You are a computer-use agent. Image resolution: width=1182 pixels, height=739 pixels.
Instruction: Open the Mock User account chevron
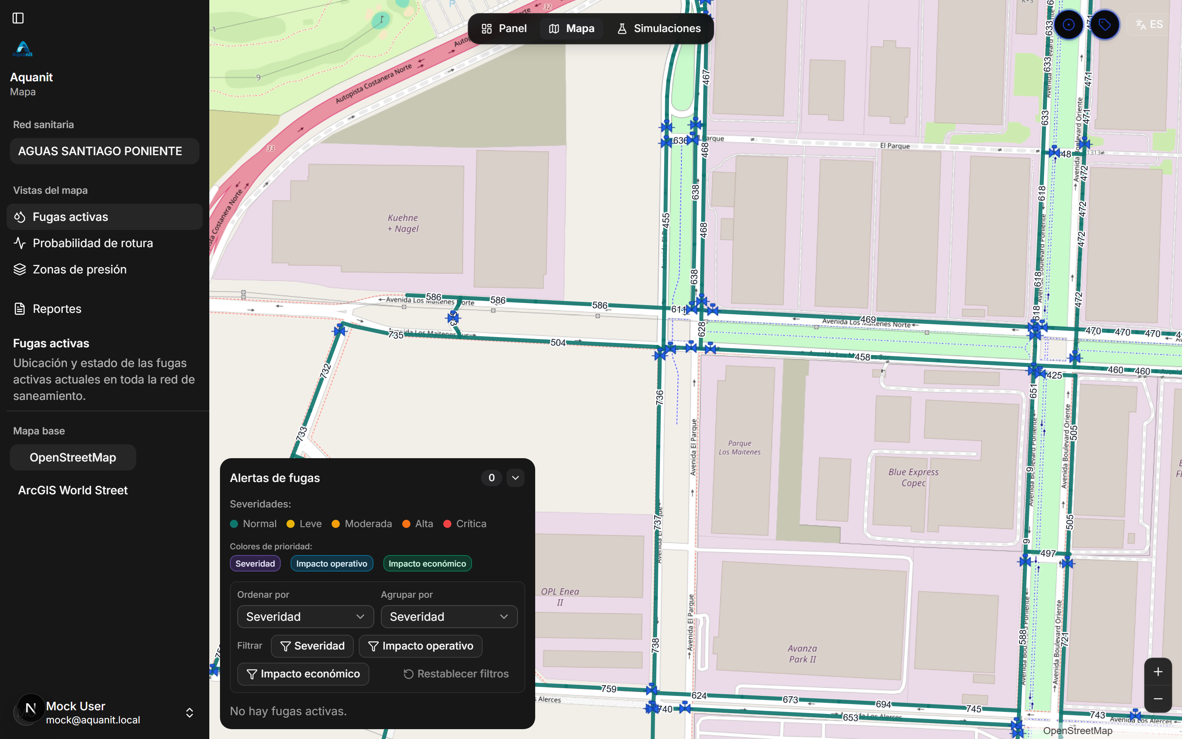pyautogui.click(x=190, y=713)
